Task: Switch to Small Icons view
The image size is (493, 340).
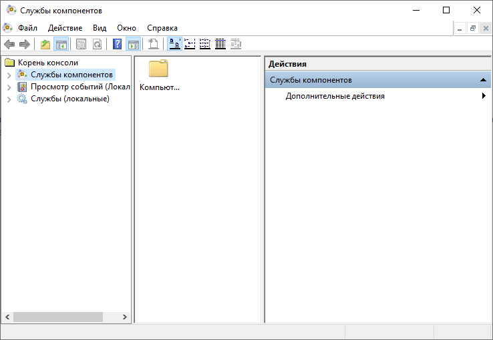Action: [x=190, y=44]
